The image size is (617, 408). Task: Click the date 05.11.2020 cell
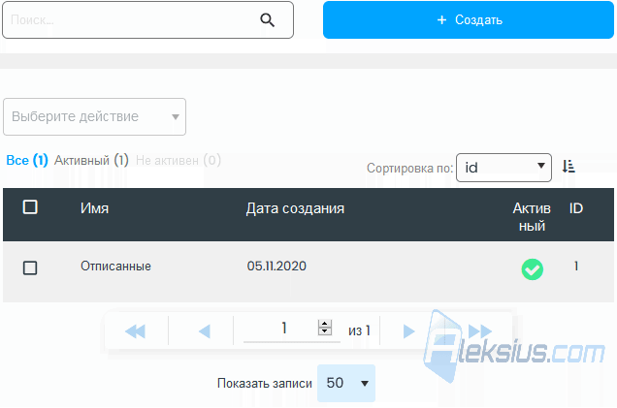tap(276, 267)
